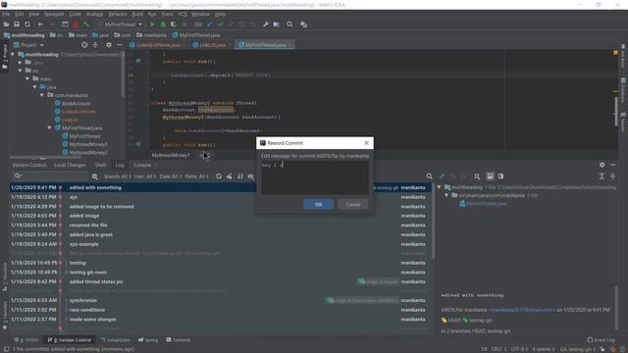
Task: Click the magnifier icon above commit details
Action: (429, 176)
